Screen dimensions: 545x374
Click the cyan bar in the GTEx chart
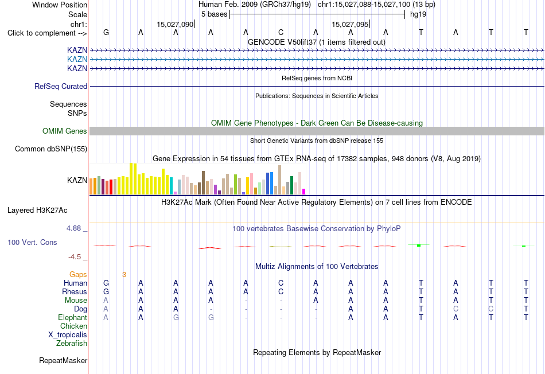click(172, 186)
